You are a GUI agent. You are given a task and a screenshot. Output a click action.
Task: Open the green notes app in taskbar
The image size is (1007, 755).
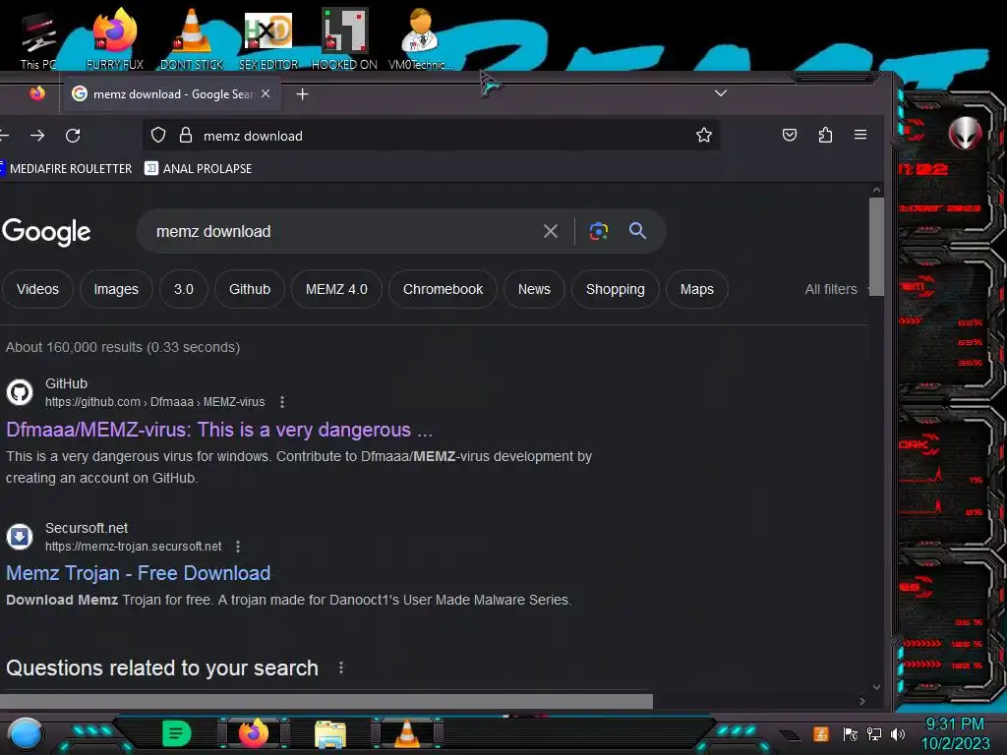click(x=177, y=733)
